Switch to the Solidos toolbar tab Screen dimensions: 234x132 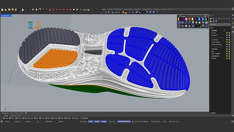coord(157,9)
